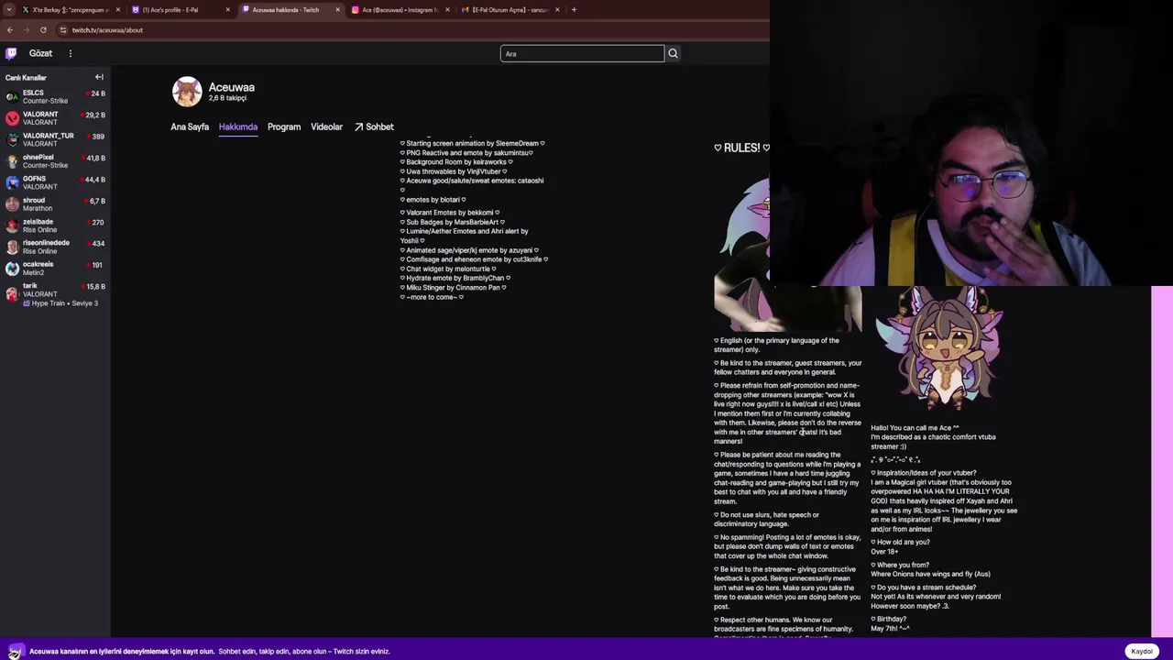Image resolution: width=1173 pixels, height=660 pixels.
Task: Click the search magnifier button
Action: (673, 53)
